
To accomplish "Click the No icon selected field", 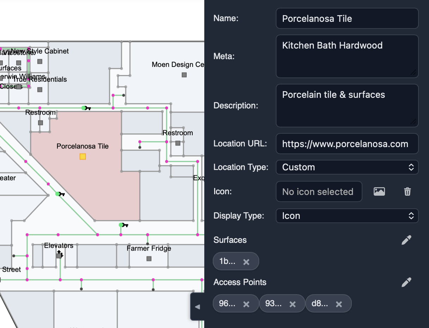I will pyautogui.click(x=319, y=191).
